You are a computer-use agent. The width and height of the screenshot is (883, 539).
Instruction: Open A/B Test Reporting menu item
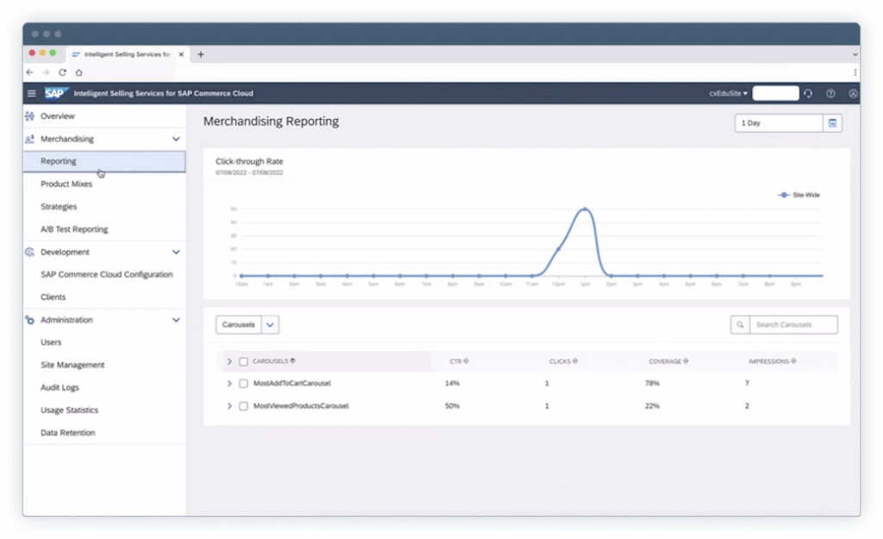[x=74, y=229]
